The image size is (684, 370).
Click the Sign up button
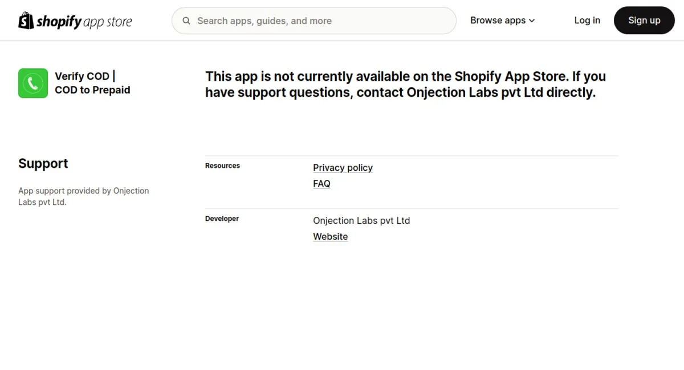coord(644,20)
